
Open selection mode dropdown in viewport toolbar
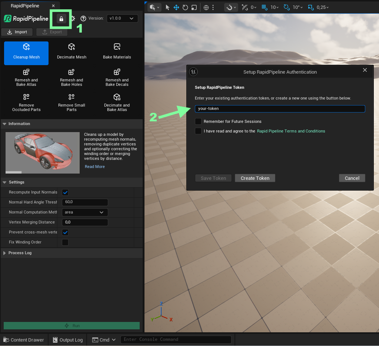tap(154, 7)
